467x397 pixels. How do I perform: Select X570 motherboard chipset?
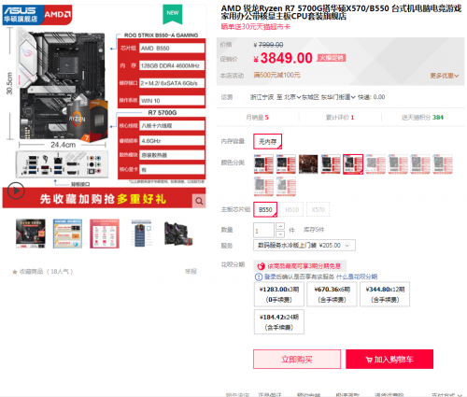tap(318, 209)
